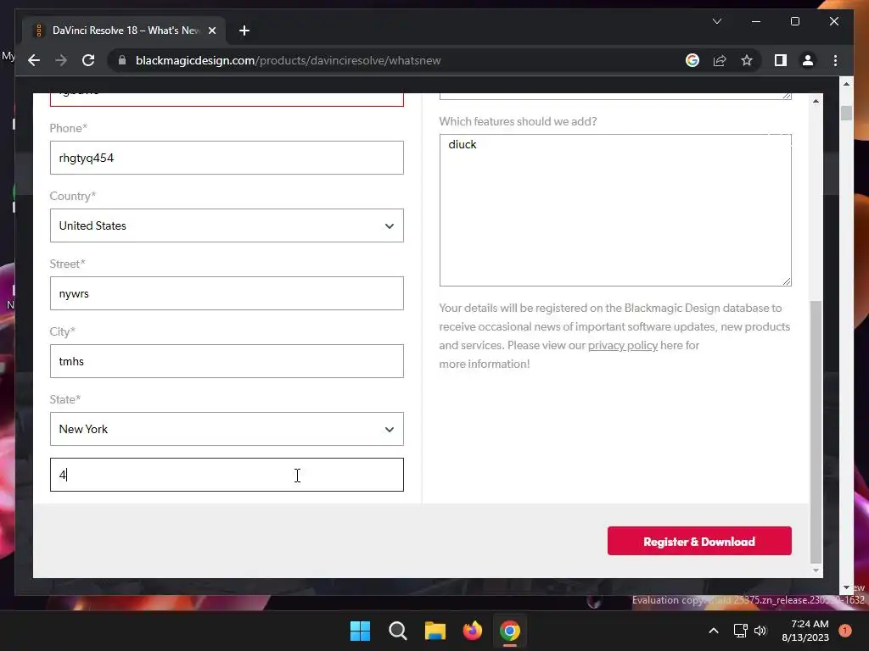Open the privacy policy link
The height and width of the screenshot is (651, 869).
tap(622, 346)
